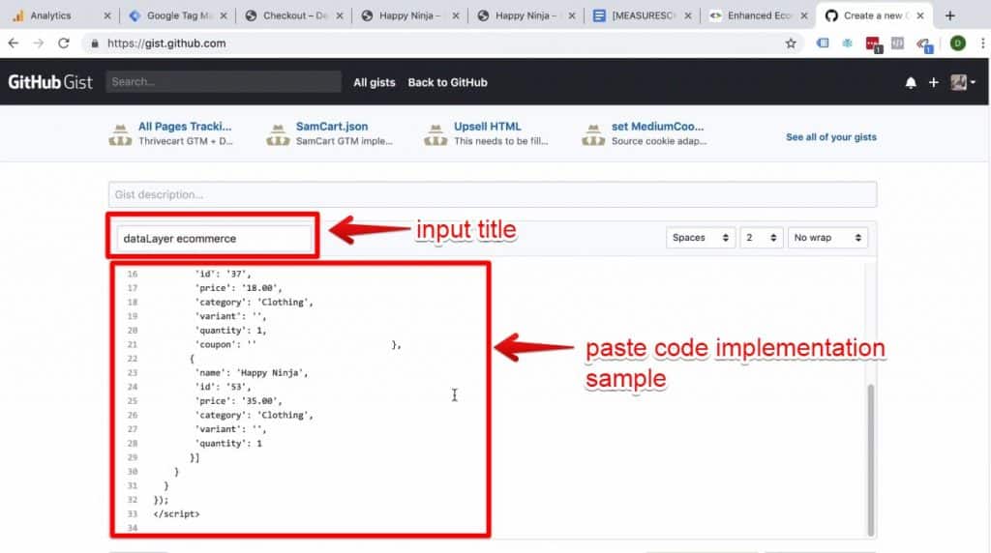Click the Gist description field

493,194
